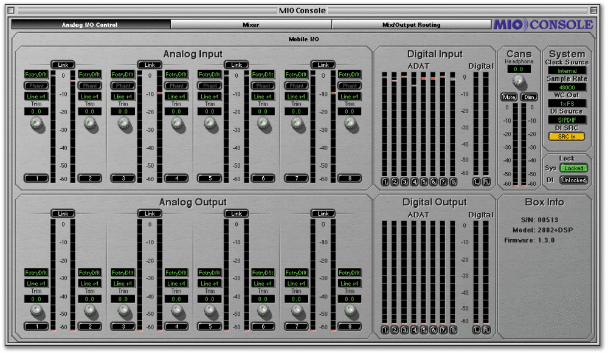Enable phantom power on Analog Input 1

(36, 86)
